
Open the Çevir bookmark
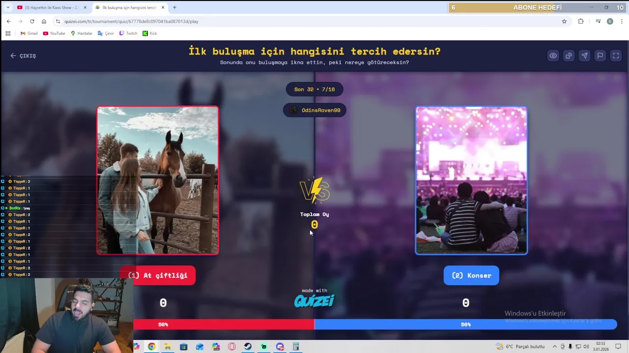(x=106, y=33)
